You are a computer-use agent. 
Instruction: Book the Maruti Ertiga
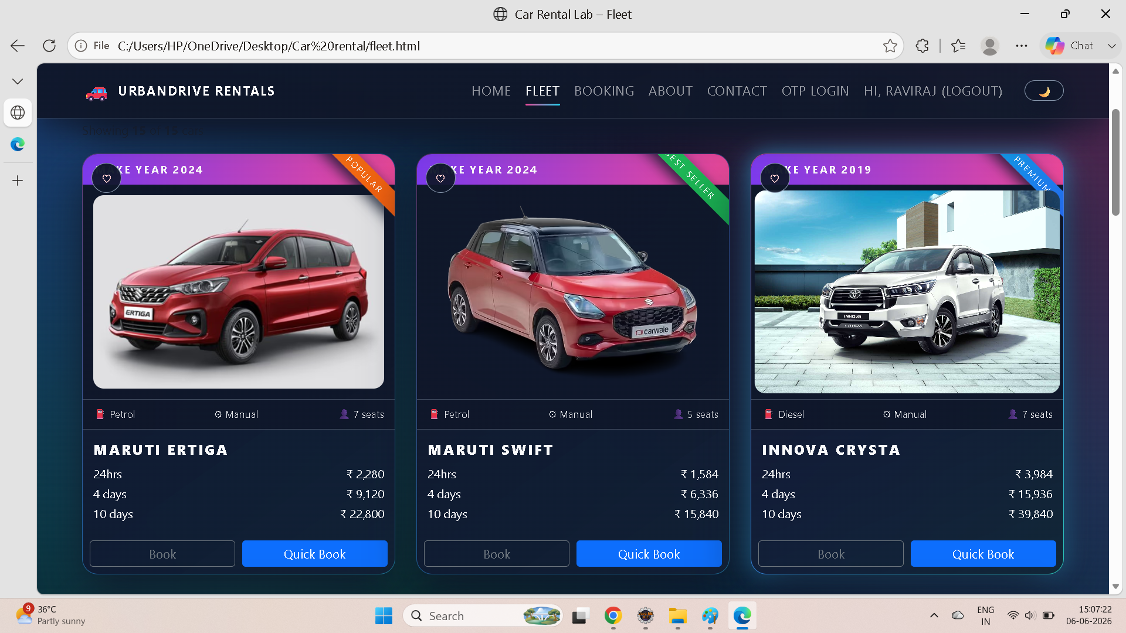pos(162,554)
